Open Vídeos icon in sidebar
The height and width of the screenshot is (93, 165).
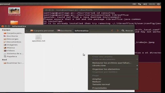pos(5,51)
